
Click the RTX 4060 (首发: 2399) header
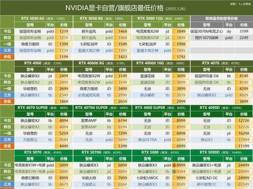tap(43, 63)
